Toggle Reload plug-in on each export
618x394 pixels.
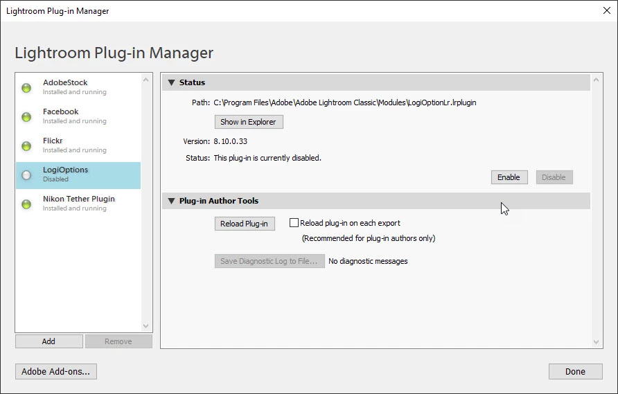pyautogui.click(x=294, y=222)
